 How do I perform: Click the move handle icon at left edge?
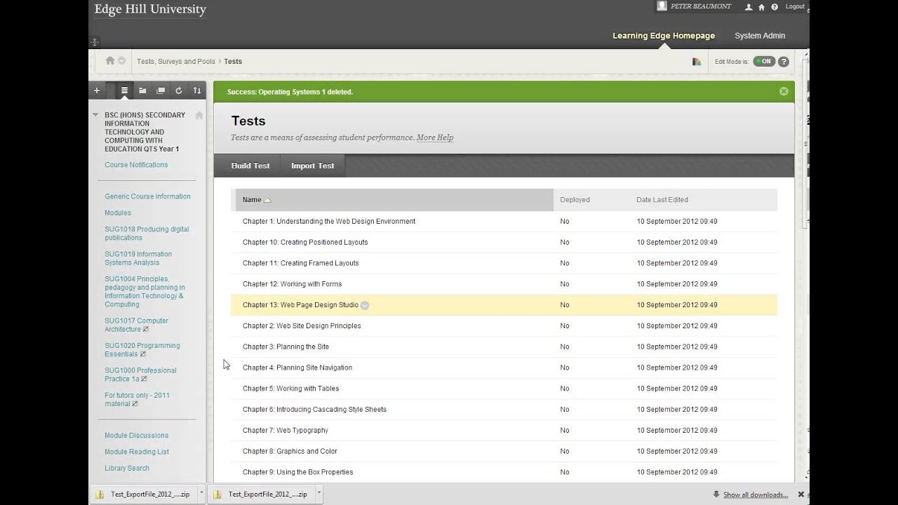click(x=95, y=43)
